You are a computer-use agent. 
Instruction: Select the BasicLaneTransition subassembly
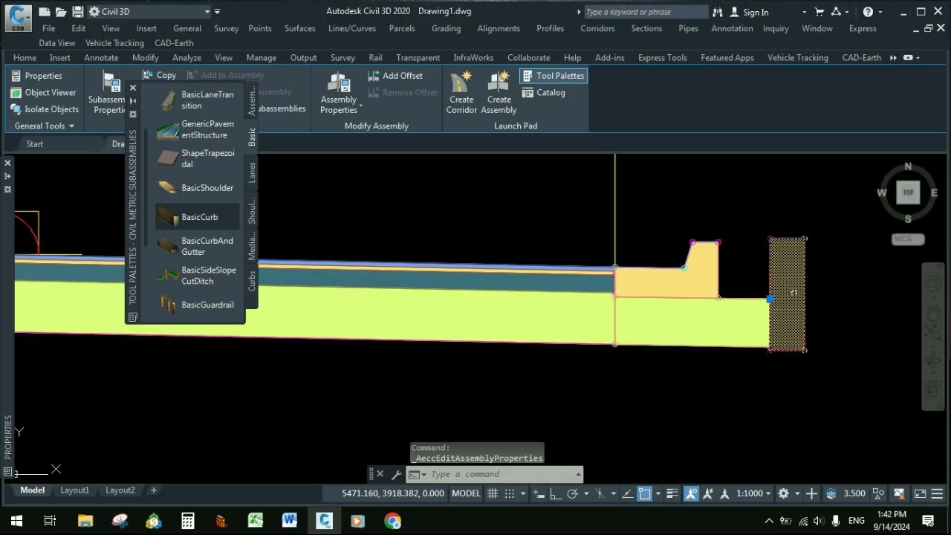198,100
